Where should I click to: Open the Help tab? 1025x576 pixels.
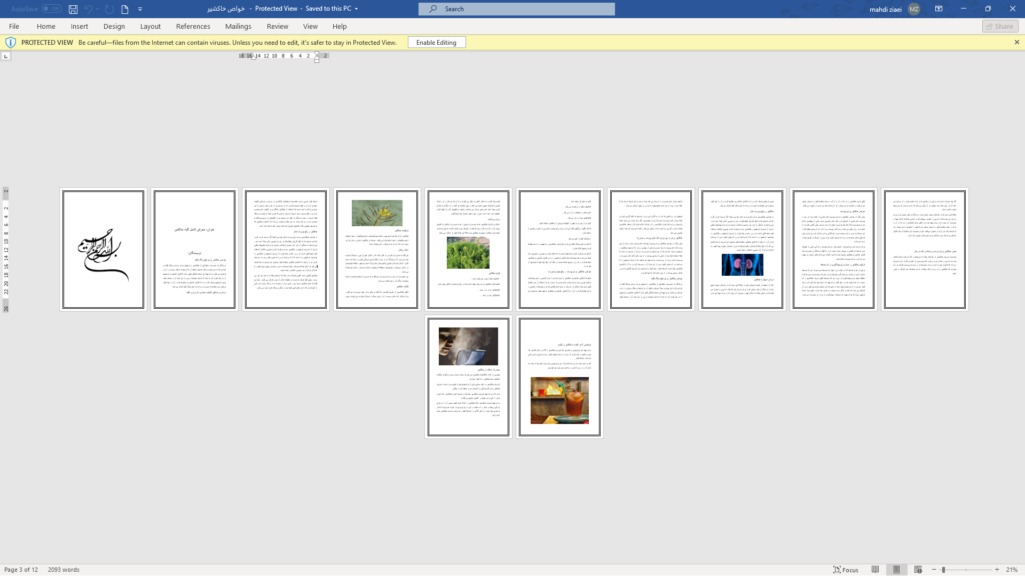(x=340, y=26)
